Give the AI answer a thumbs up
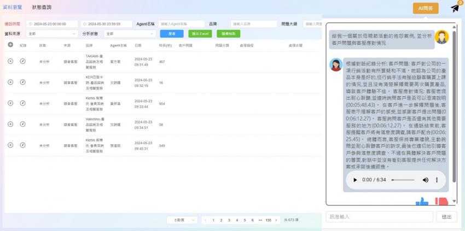 tap(422, 202)
